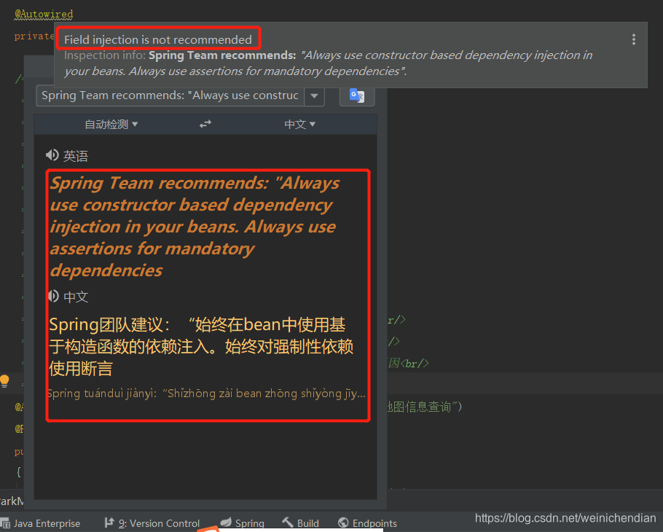
Task: Expand the translation text field dropdown arrow
Action: coord(315,95)
